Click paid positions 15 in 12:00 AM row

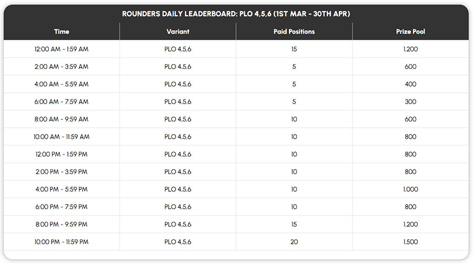click(294, 49)
